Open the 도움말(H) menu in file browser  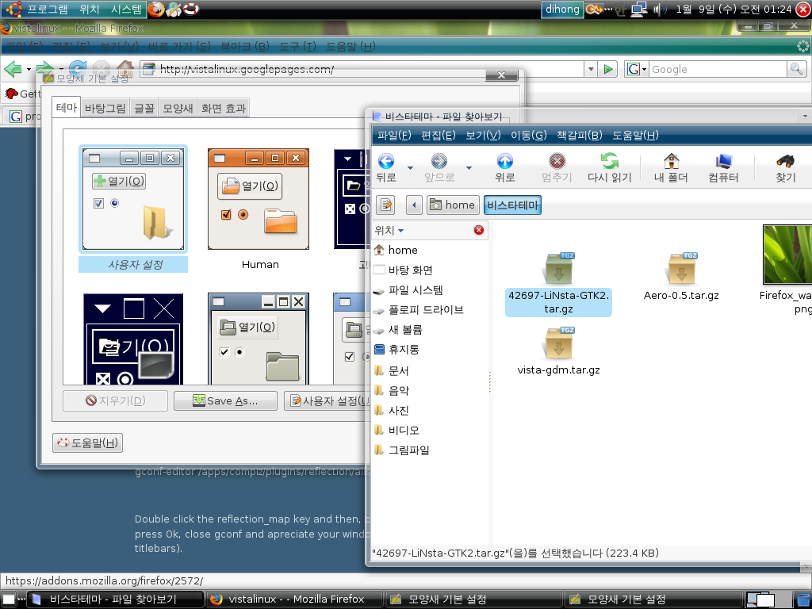coord(635,135)
